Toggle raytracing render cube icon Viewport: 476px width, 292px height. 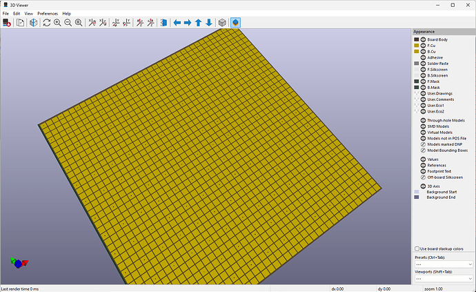pyautogui.click(x=33, y=22)
